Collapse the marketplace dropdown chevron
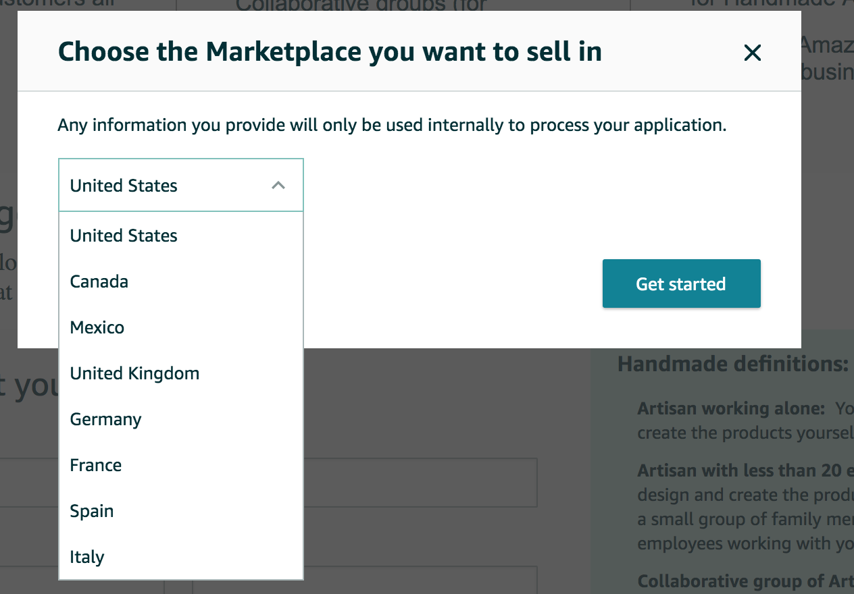 click(x=279, y=184)
